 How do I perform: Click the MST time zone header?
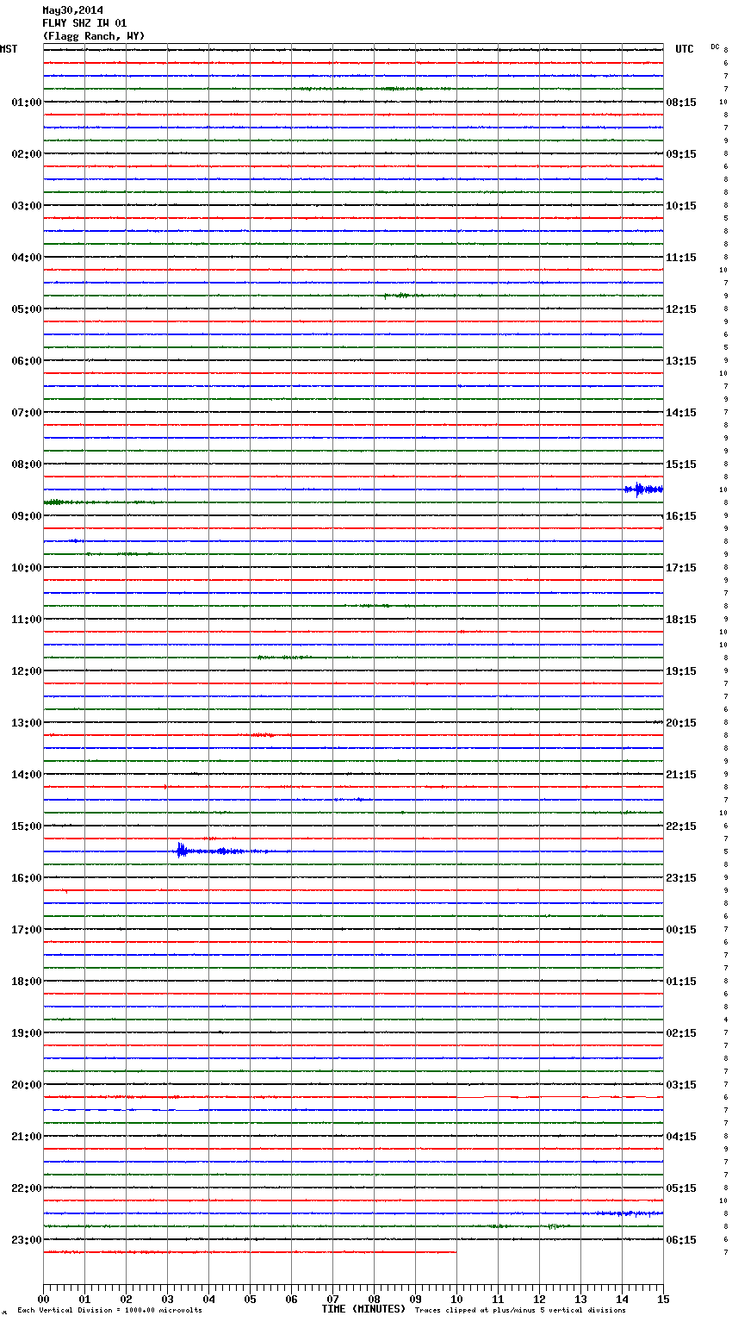click(9, 49)
